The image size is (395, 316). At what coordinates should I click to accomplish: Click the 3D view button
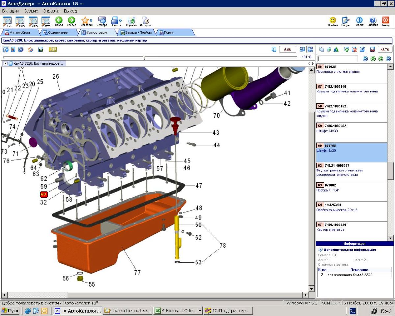coord(53,49)
